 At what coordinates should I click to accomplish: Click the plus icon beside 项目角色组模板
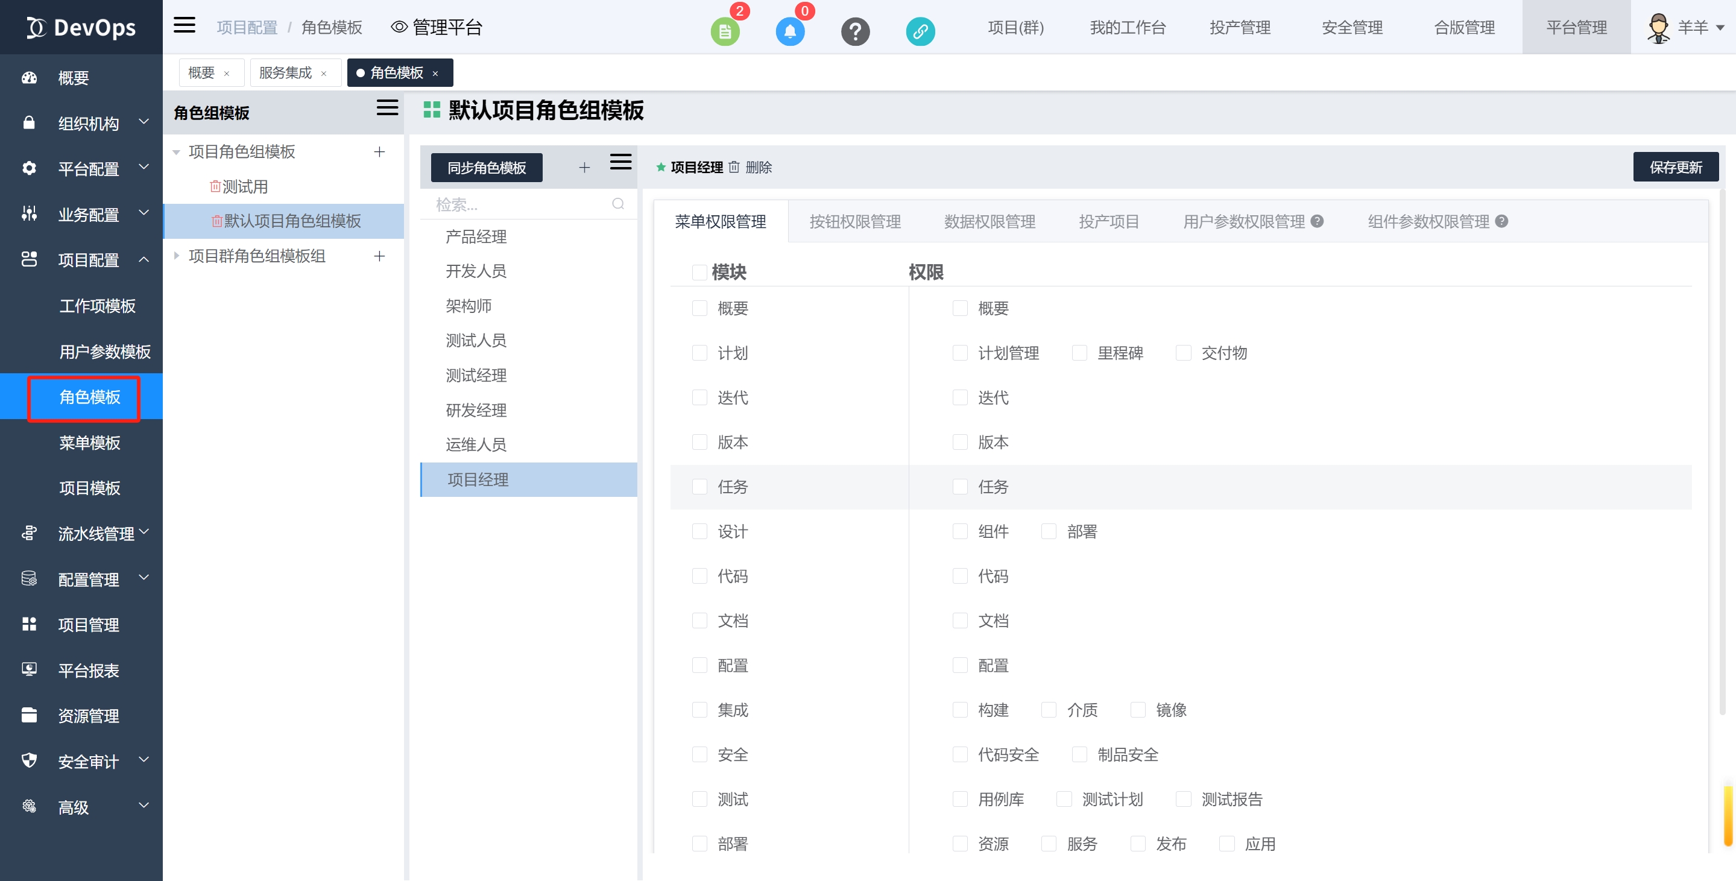coord(379,152)
